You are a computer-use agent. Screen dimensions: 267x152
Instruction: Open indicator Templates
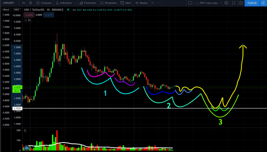108,3
